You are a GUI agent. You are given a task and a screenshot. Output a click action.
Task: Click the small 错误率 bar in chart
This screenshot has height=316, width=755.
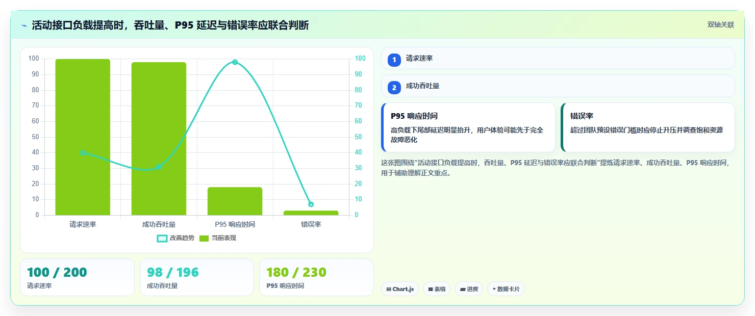coord(311,213)
